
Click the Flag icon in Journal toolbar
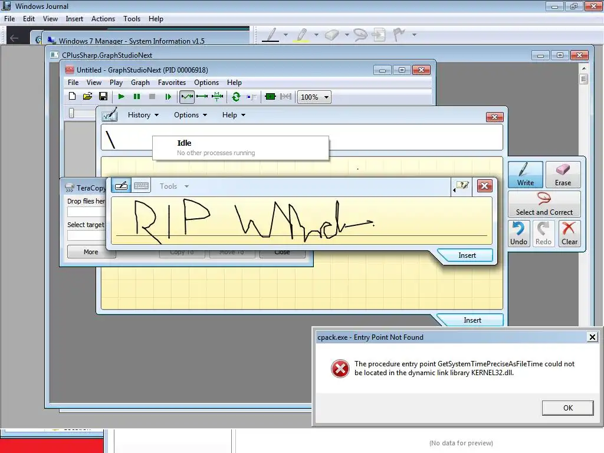coord(399,35)
